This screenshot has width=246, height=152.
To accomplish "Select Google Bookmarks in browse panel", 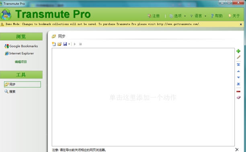I will (21, 46).
